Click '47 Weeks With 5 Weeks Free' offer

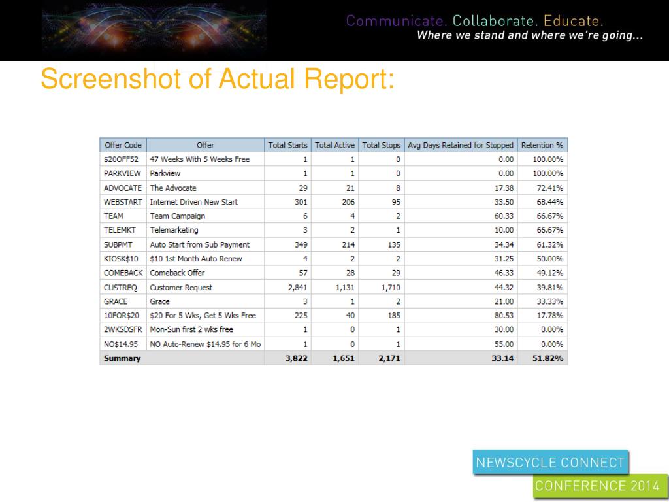[200, 159]
